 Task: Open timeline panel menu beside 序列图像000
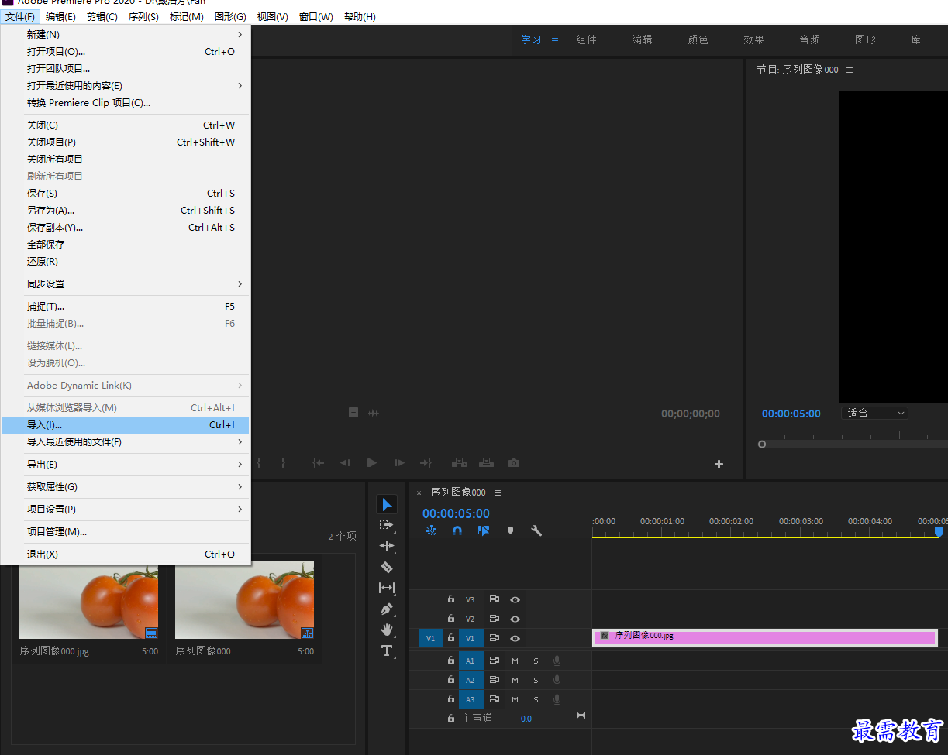tap(498, 492)
